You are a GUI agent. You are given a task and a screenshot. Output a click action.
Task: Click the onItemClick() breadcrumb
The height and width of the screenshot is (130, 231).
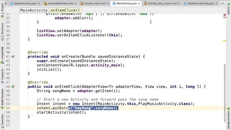(65, 10)
